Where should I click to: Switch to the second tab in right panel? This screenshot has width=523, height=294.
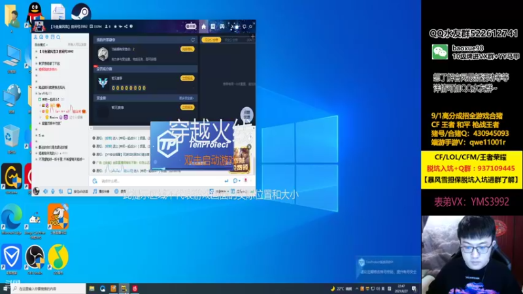(x=231, y=40)
